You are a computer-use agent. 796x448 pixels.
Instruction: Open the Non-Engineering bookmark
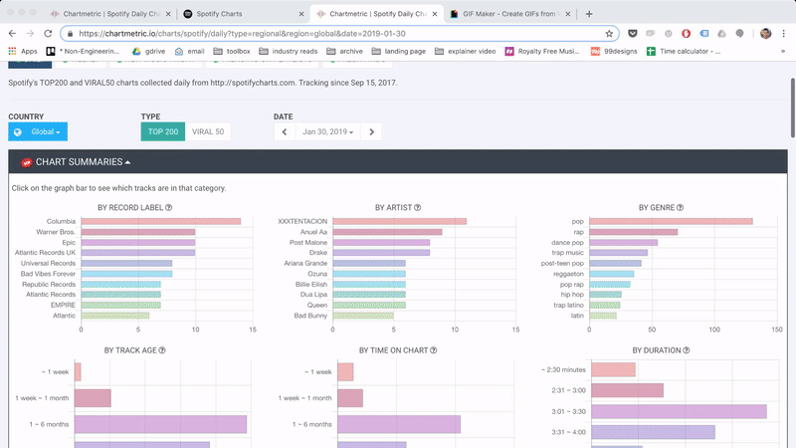pyautogui.click(x=83, y=52)
